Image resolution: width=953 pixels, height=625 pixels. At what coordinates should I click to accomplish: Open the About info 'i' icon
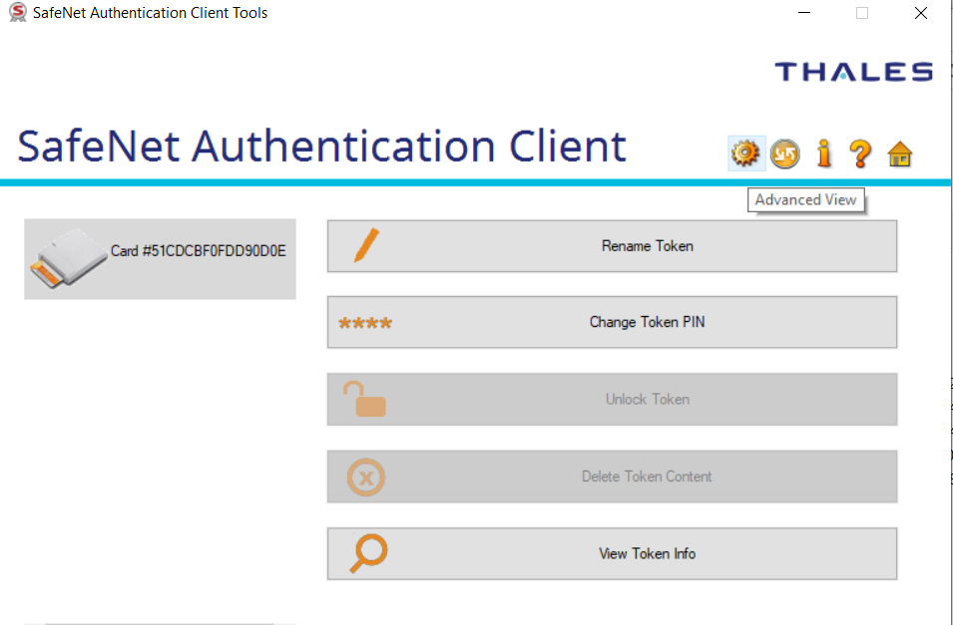point(823,154)
